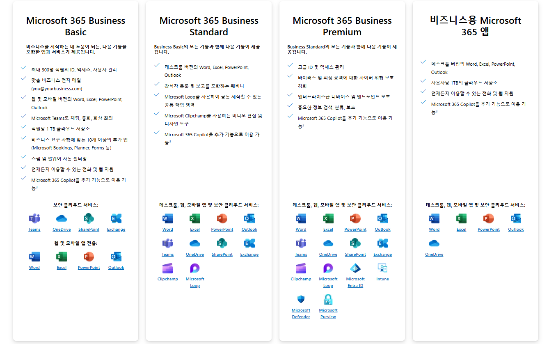549x344 pixels.
Task: Click the PowerPoint icon in the Business Premium card
Action: click(355, 218)
